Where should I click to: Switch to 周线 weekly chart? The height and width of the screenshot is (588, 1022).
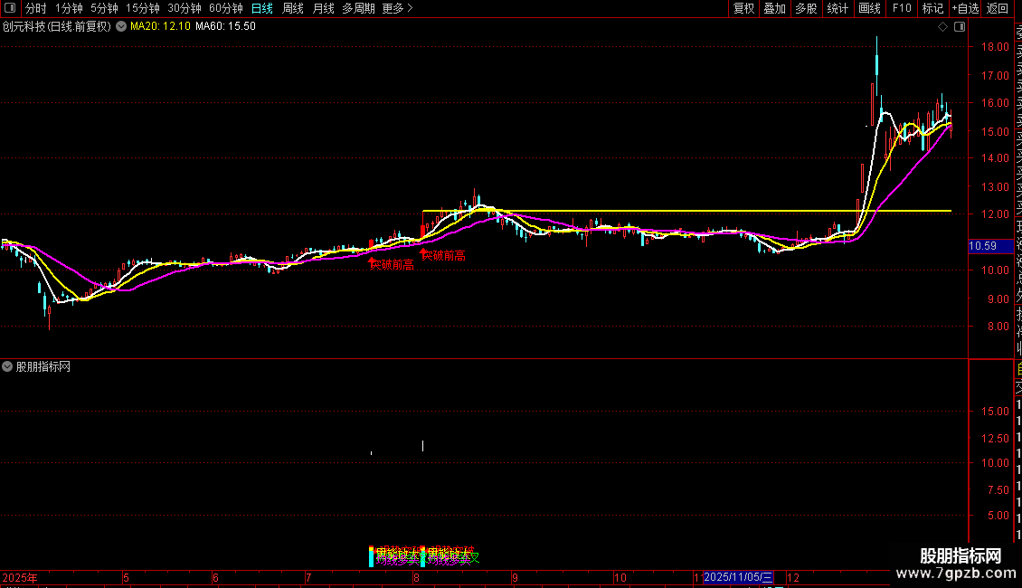tap(293, 8)
